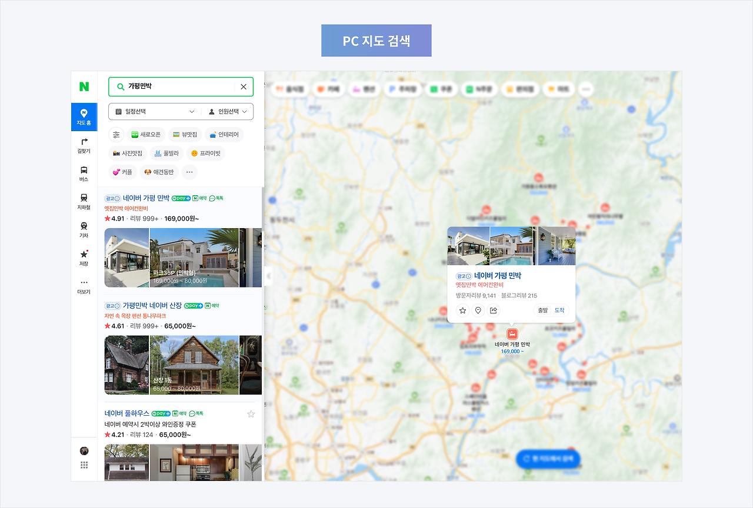Click ad info icon beside 네이버 가평 민박 listing

113,199
